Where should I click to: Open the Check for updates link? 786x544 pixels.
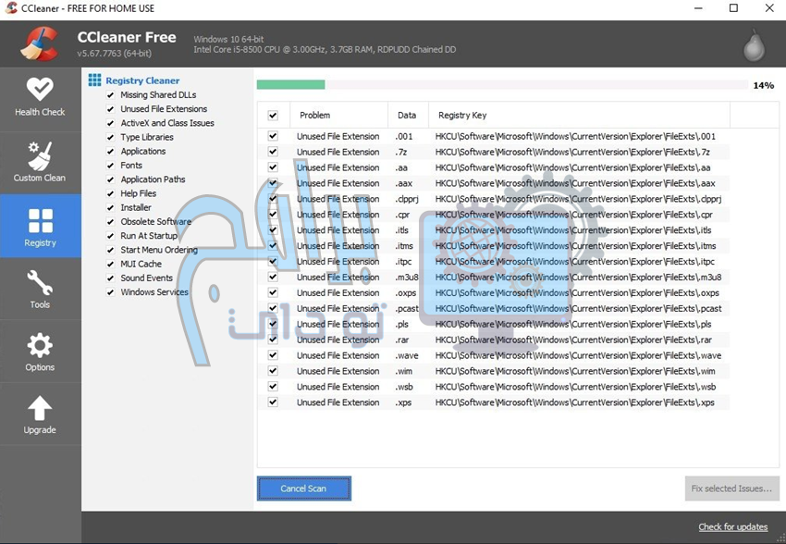coord(732,527)
